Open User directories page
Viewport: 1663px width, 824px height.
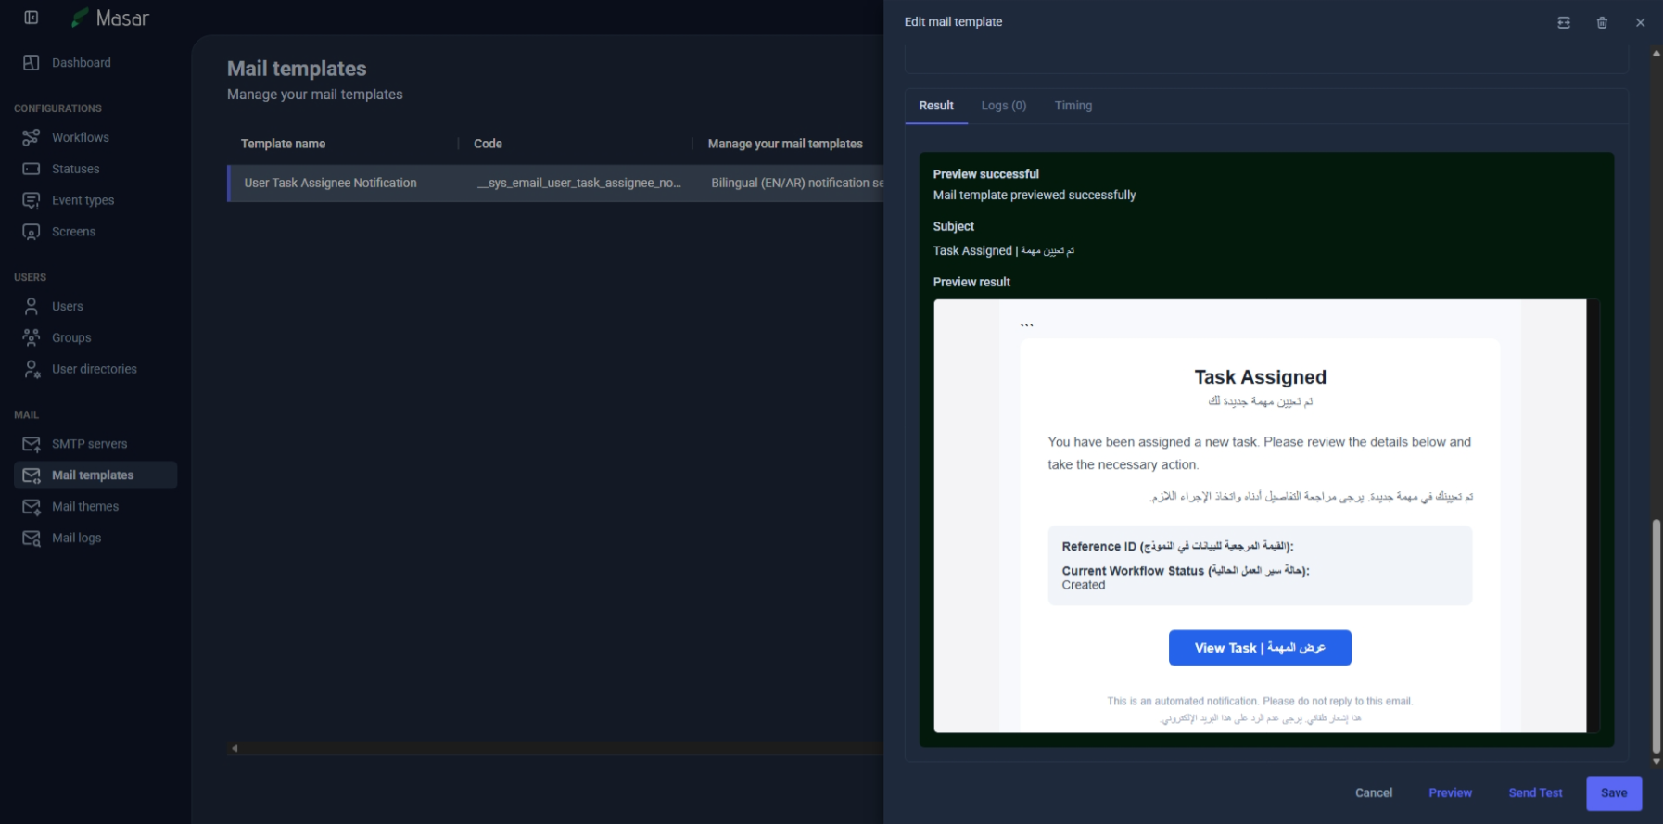[94, 369]
